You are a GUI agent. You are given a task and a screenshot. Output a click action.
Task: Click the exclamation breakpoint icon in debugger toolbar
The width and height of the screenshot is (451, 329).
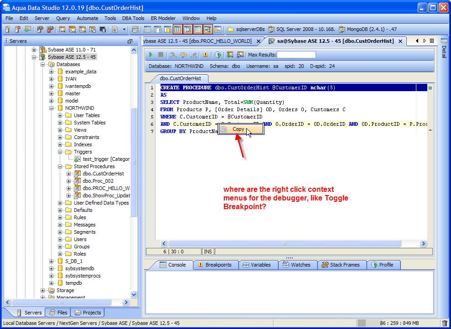(x=205, y=55)
